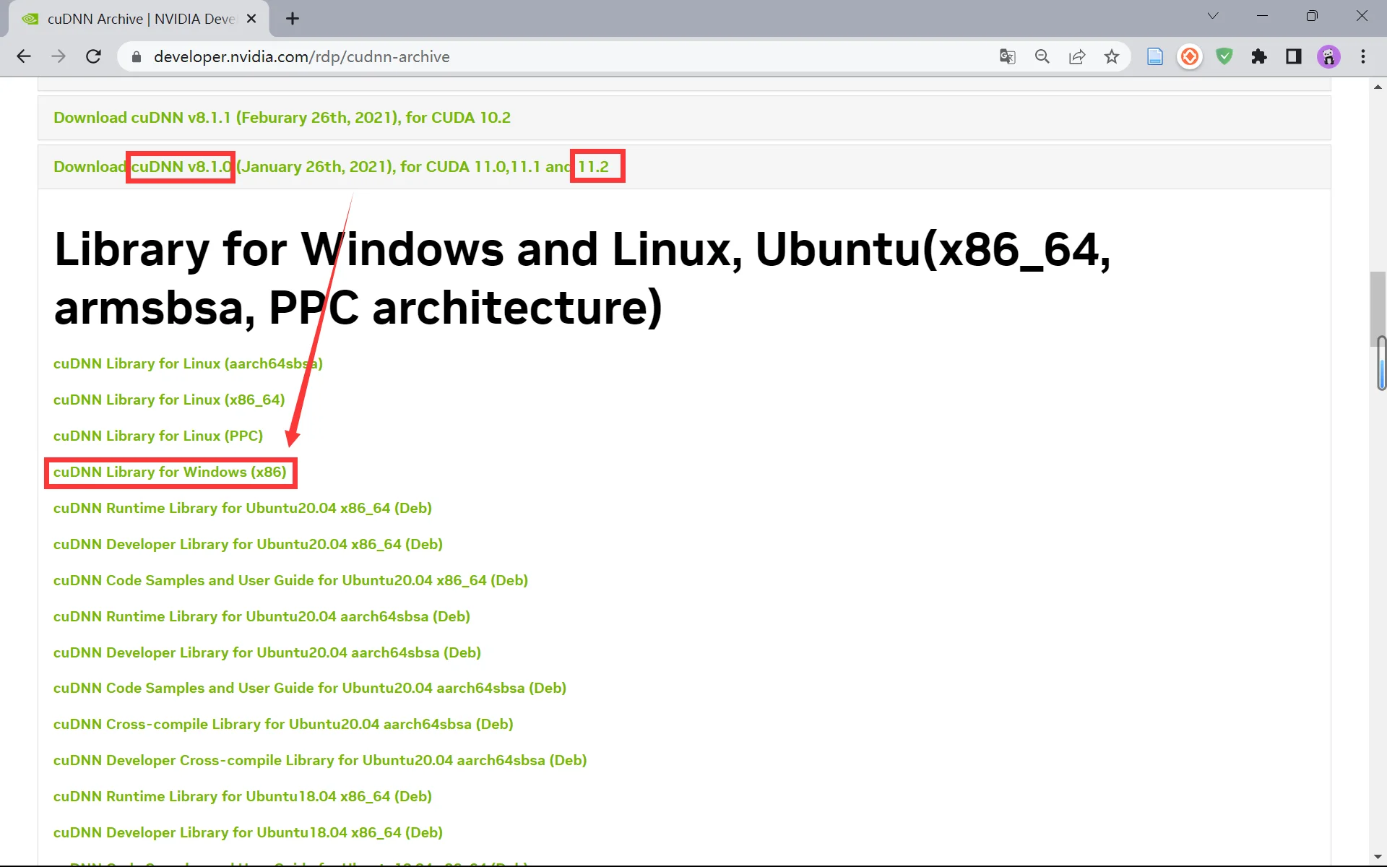Expand the tab search chevron
Image resolution: width=1387 pixels, height=867 pixels.
tap(1213, 16)
